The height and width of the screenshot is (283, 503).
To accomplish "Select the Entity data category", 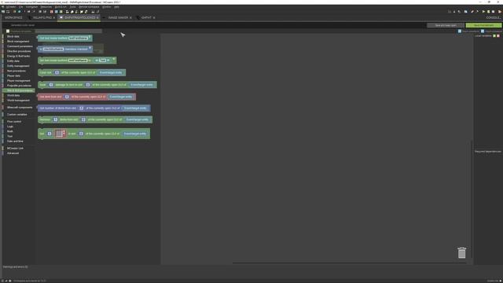I will 13,61.
